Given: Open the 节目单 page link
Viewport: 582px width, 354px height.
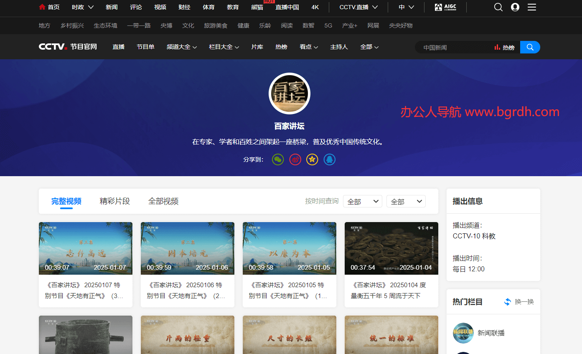Looking at the screenshot, I should pos(145,46).
